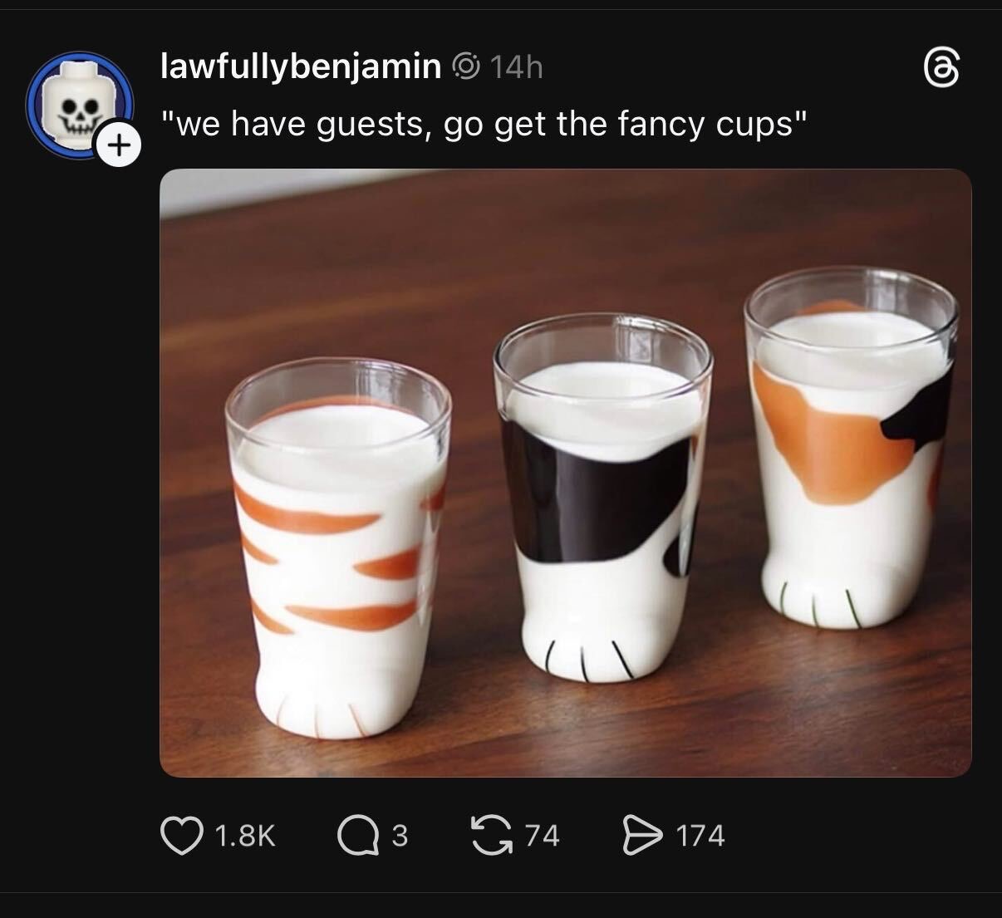Viewport: 1002px width, 918px height.
Task: Open replies via the comment bubble icon
Action: tap(357, 835)
